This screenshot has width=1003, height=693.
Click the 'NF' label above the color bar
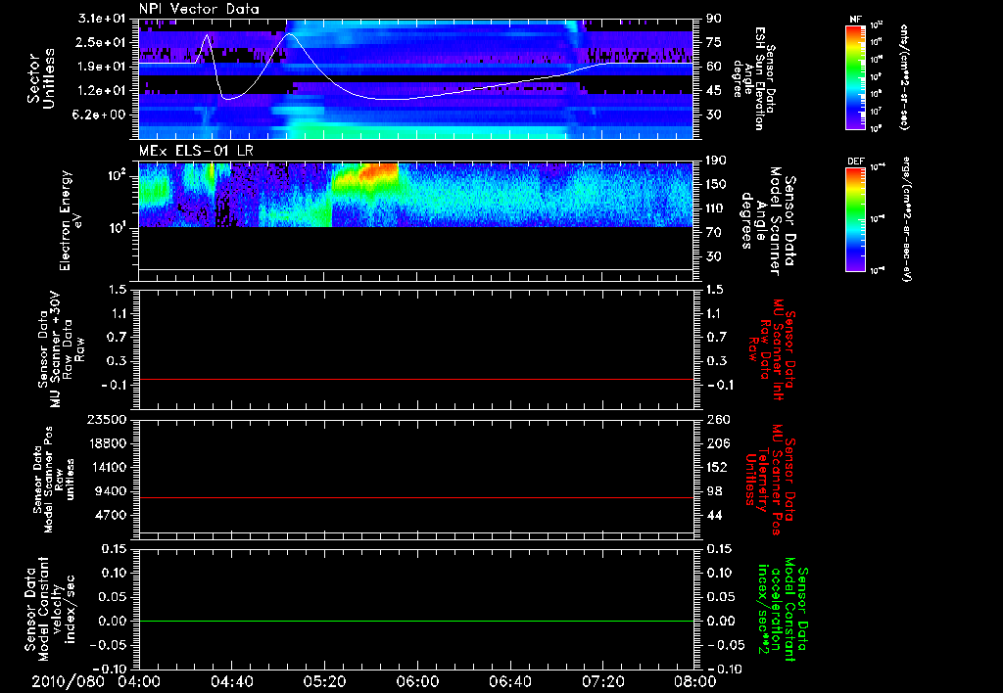855,20
